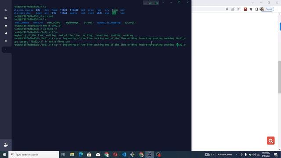281x158 pixels.
Task: Open the hosts list icon in sidebar
Action: (x=6, y=10)
